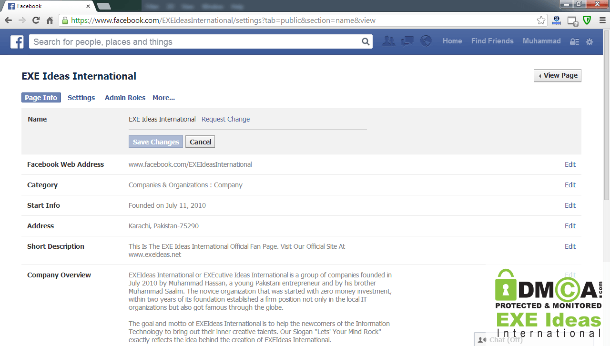Switch to the Settings tab
Image resolution: width=610 pixels, height=346 pixels.
pos(81,98)
